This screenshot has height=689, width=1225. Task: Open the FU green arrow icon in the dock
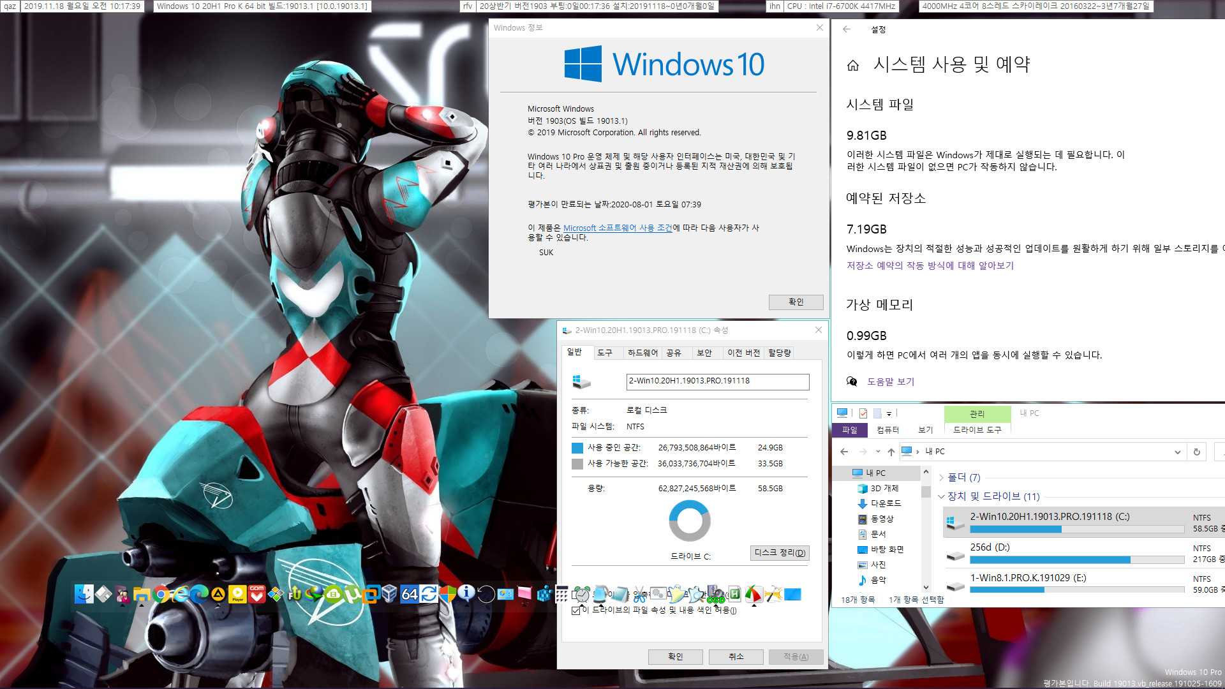[x=295, y=594]
